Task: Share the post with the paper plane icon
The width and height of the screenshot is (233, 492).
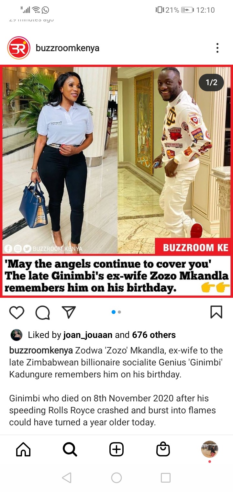Action: coord(69,312)
